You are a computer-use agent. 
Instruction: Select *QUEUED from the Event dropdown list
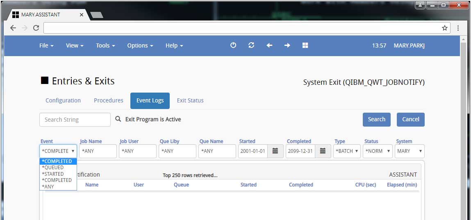pyautogui.click(x=53, y=168)
